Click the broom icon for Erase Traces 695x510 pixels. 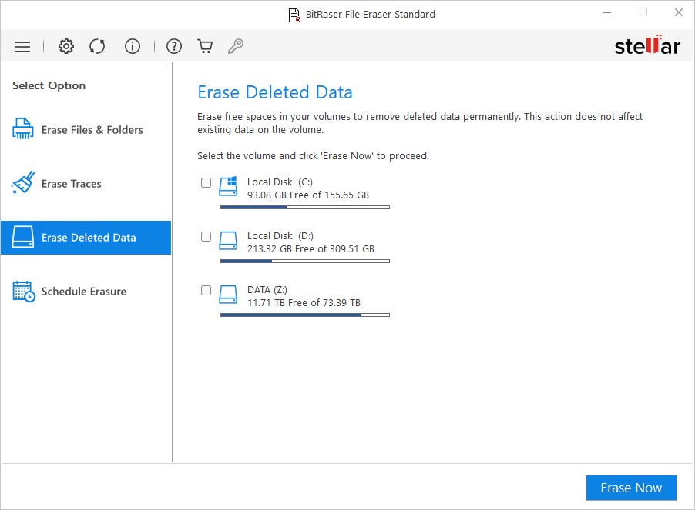pyautogui.click(x=22, y=182)
